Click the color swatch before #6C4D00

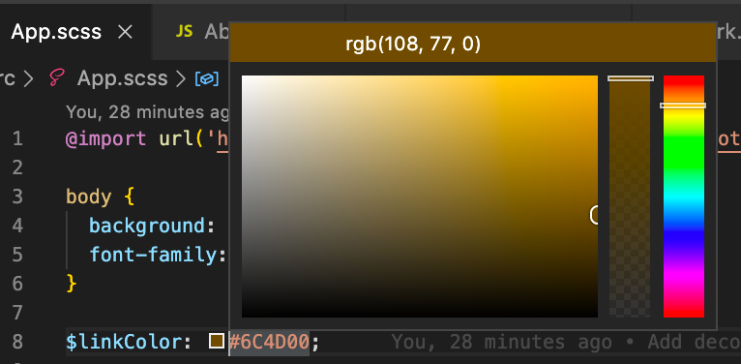point(217,342)
